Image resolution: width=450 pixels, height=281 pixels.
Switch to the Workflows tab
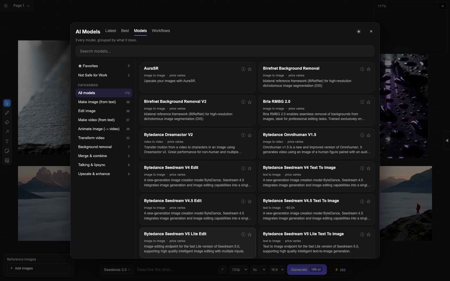[x=161, y=31]
